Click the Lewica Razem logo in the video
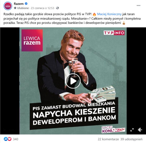The width and height of the screenshot is (146, 143). pyautogui.click(x=32, y=40)
